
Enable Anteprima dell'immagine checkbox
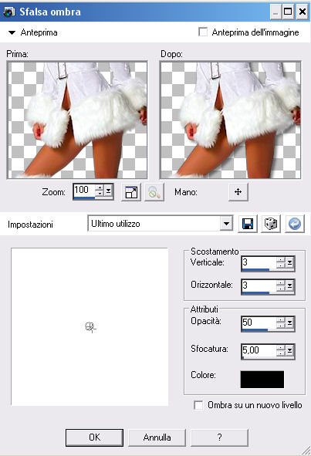tap(203, 32)
